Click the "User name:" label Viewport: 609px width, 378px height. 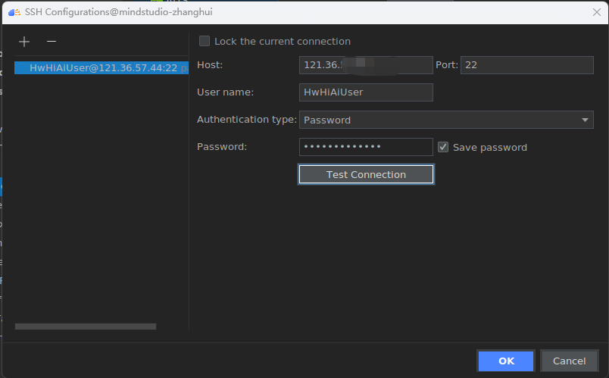[x=225, y=92]
